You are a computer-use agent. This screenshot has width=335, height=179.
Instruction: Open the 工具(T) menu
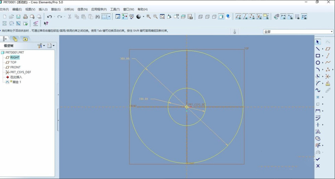[x=115, y=9]
